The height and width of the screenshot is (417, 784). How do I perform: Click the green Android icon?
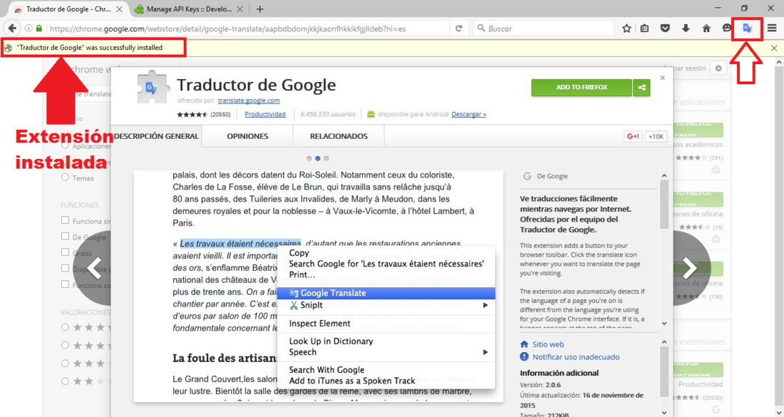(371, 114)
